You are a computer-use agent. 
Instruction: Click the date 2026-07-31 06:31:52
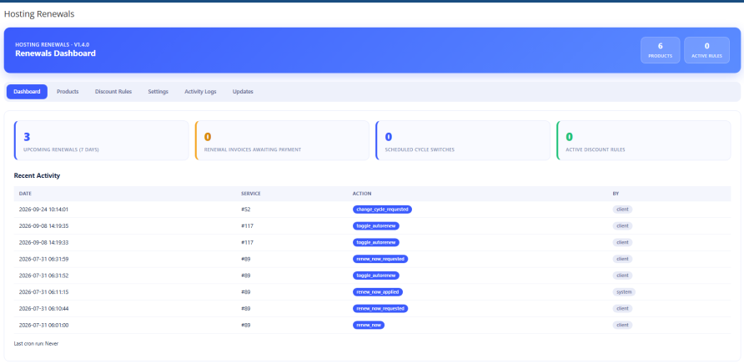click(x=43, y=276)
